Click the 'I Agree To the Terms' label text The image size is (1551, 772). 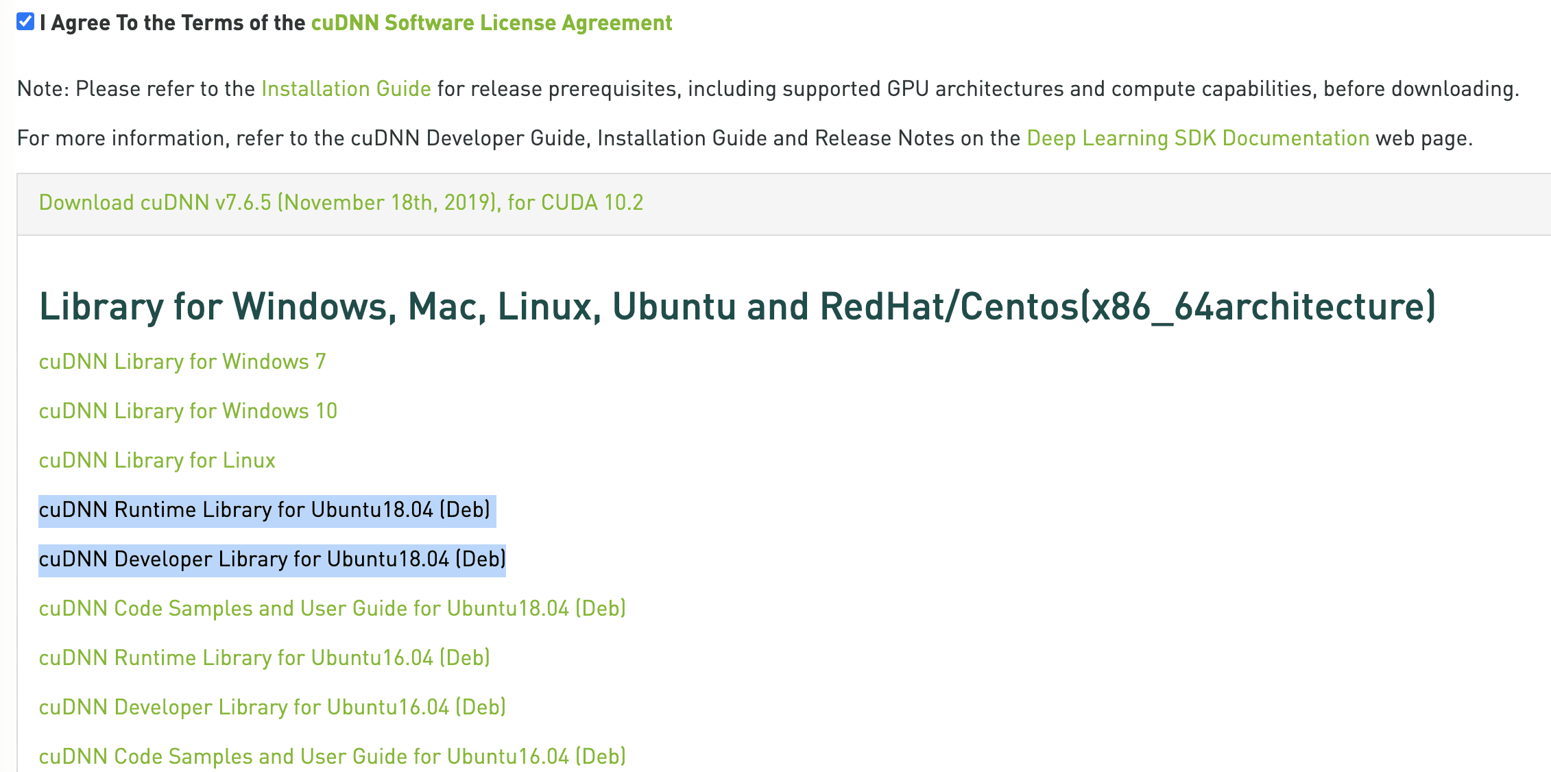171,23
